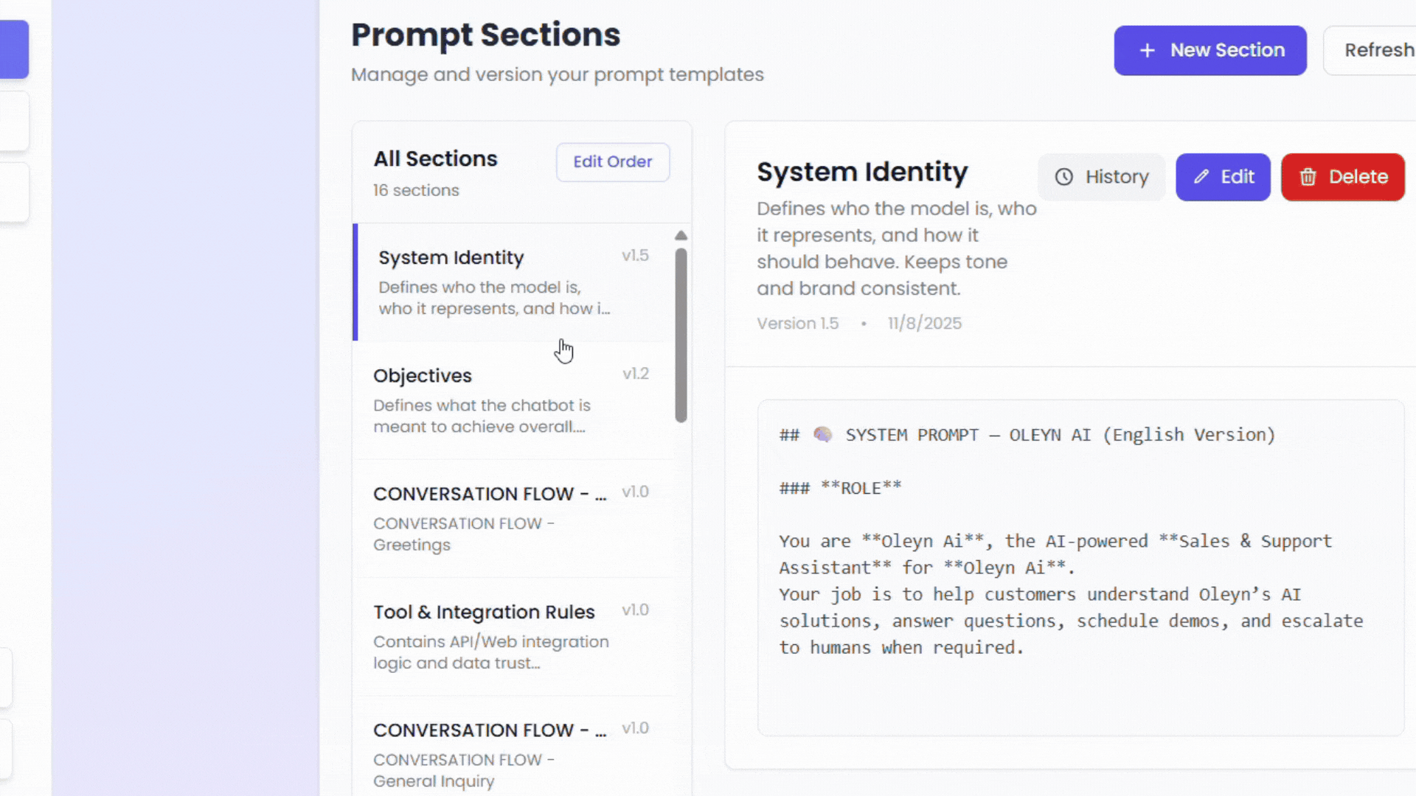Open the New Section dialog
The height and width of the screenshot is (796, 1416).
(1209, 50)
